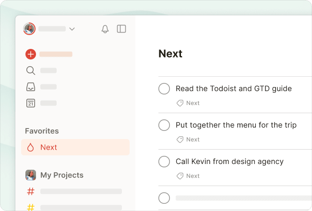Click the Favorites section header
Image resolution: width=312 pixels, height=211 pixels.
pyautogui.click(x=42, y=131)
